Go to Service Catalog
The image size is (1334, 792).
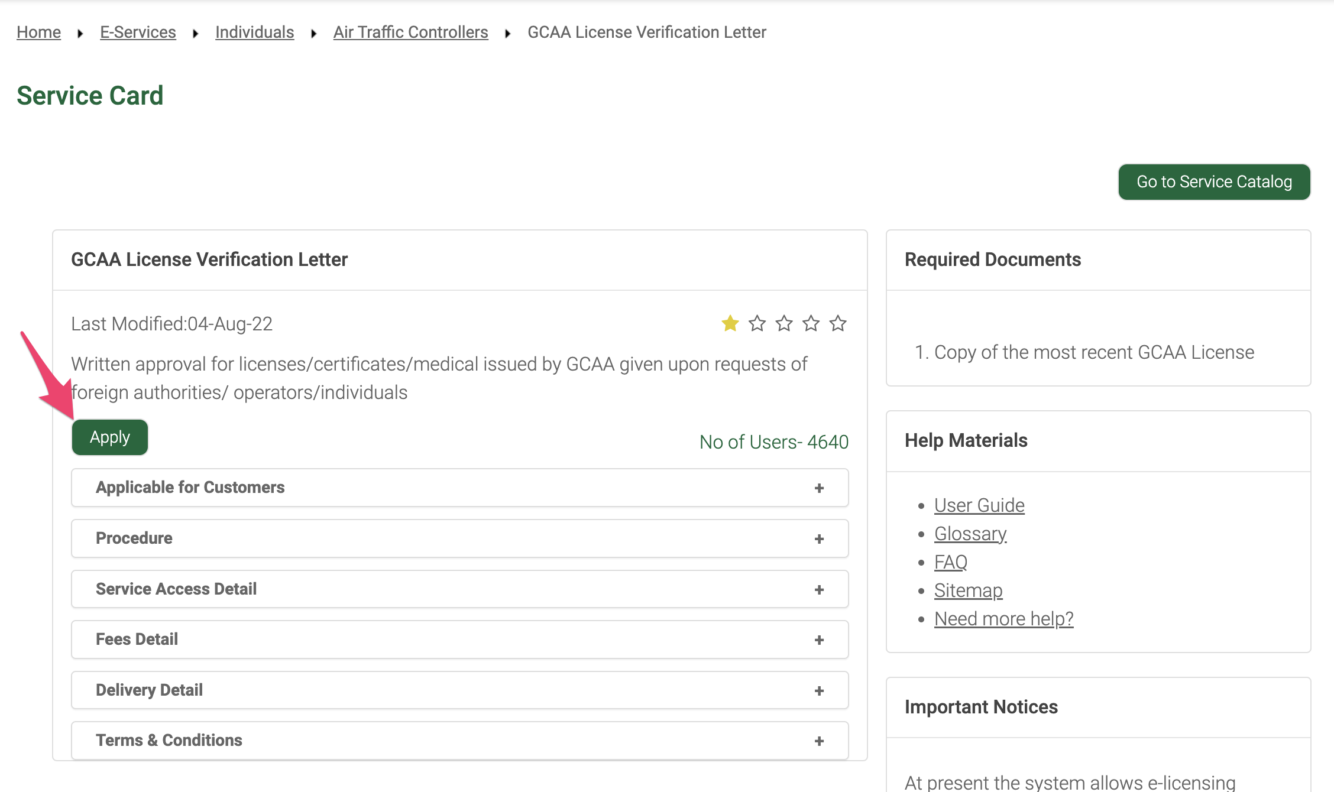pyautogui.click(x=1215, y=182)
